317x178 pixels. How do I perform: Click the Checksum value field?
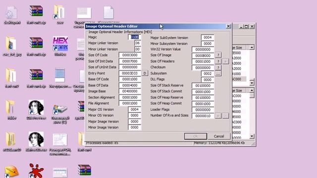(203, 68)
